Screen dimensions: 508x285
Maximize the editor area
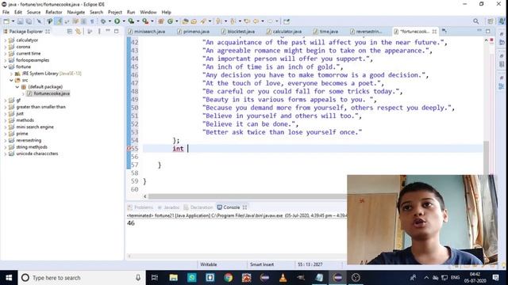coord(488,31)
